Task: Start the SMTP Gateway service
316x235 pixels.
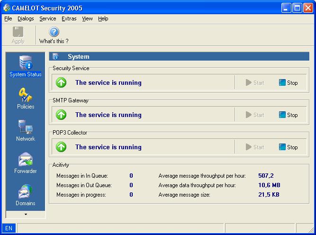Action: coord(255,115)
